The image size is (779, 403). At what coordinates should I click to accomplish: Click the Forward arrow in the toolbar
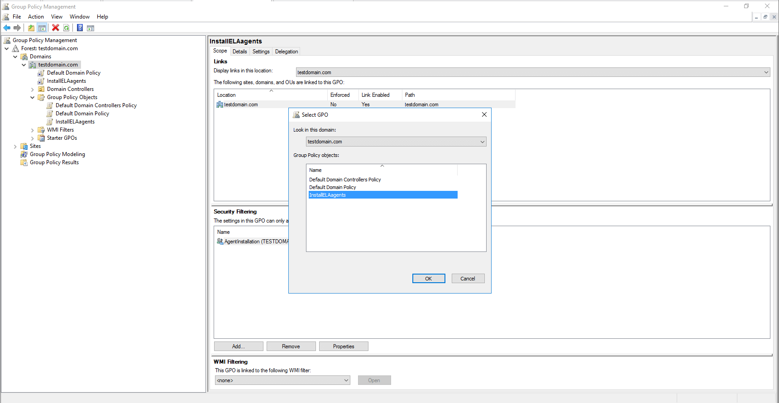click(17, 28)
